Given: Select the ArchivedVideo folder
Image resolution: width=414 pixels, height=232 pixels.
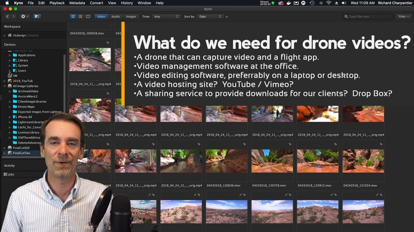Looking at the screenshot, I should [x=28, y=91].
